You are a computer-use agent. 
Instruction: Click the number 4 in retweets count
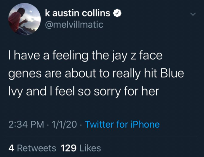(x=11, y=148)
